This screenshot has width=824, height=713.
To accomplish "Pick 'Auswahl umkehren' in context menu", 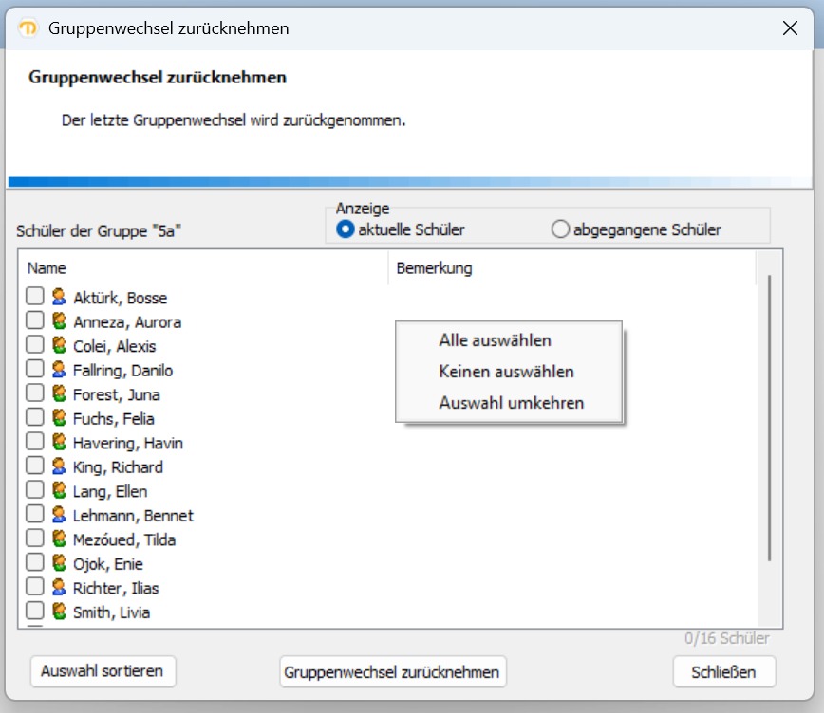I will coord(511,403).
